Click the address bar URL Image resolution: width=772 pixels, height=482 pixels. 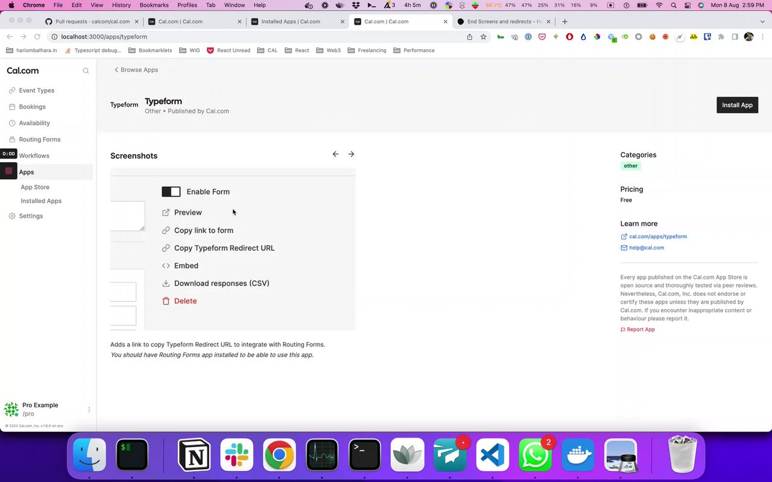[x=104, y=37]
